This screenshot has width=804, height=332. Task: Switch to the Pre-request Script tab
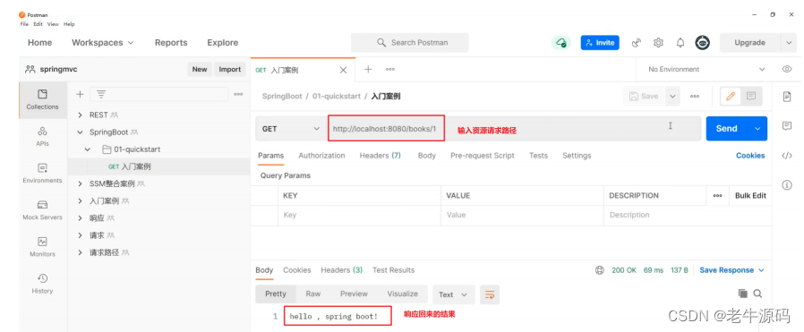[482, 155]
